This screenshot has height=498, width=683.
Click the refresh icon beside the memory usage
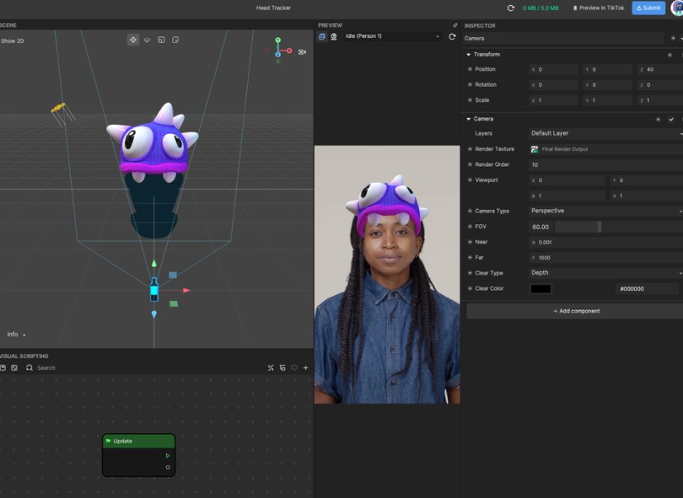[x=510, y=8]
